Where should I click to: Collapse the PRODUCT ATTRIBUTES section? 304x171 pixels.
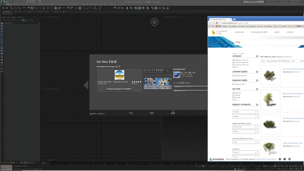coord(257,104)
